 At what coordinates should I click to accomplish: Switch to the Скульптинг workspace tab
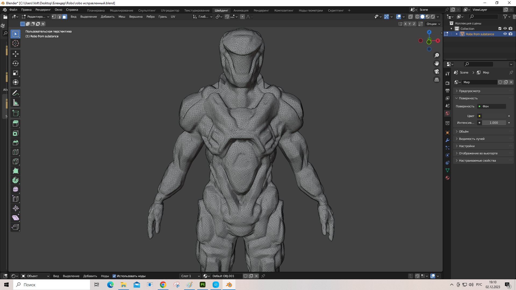coord(147,10)
